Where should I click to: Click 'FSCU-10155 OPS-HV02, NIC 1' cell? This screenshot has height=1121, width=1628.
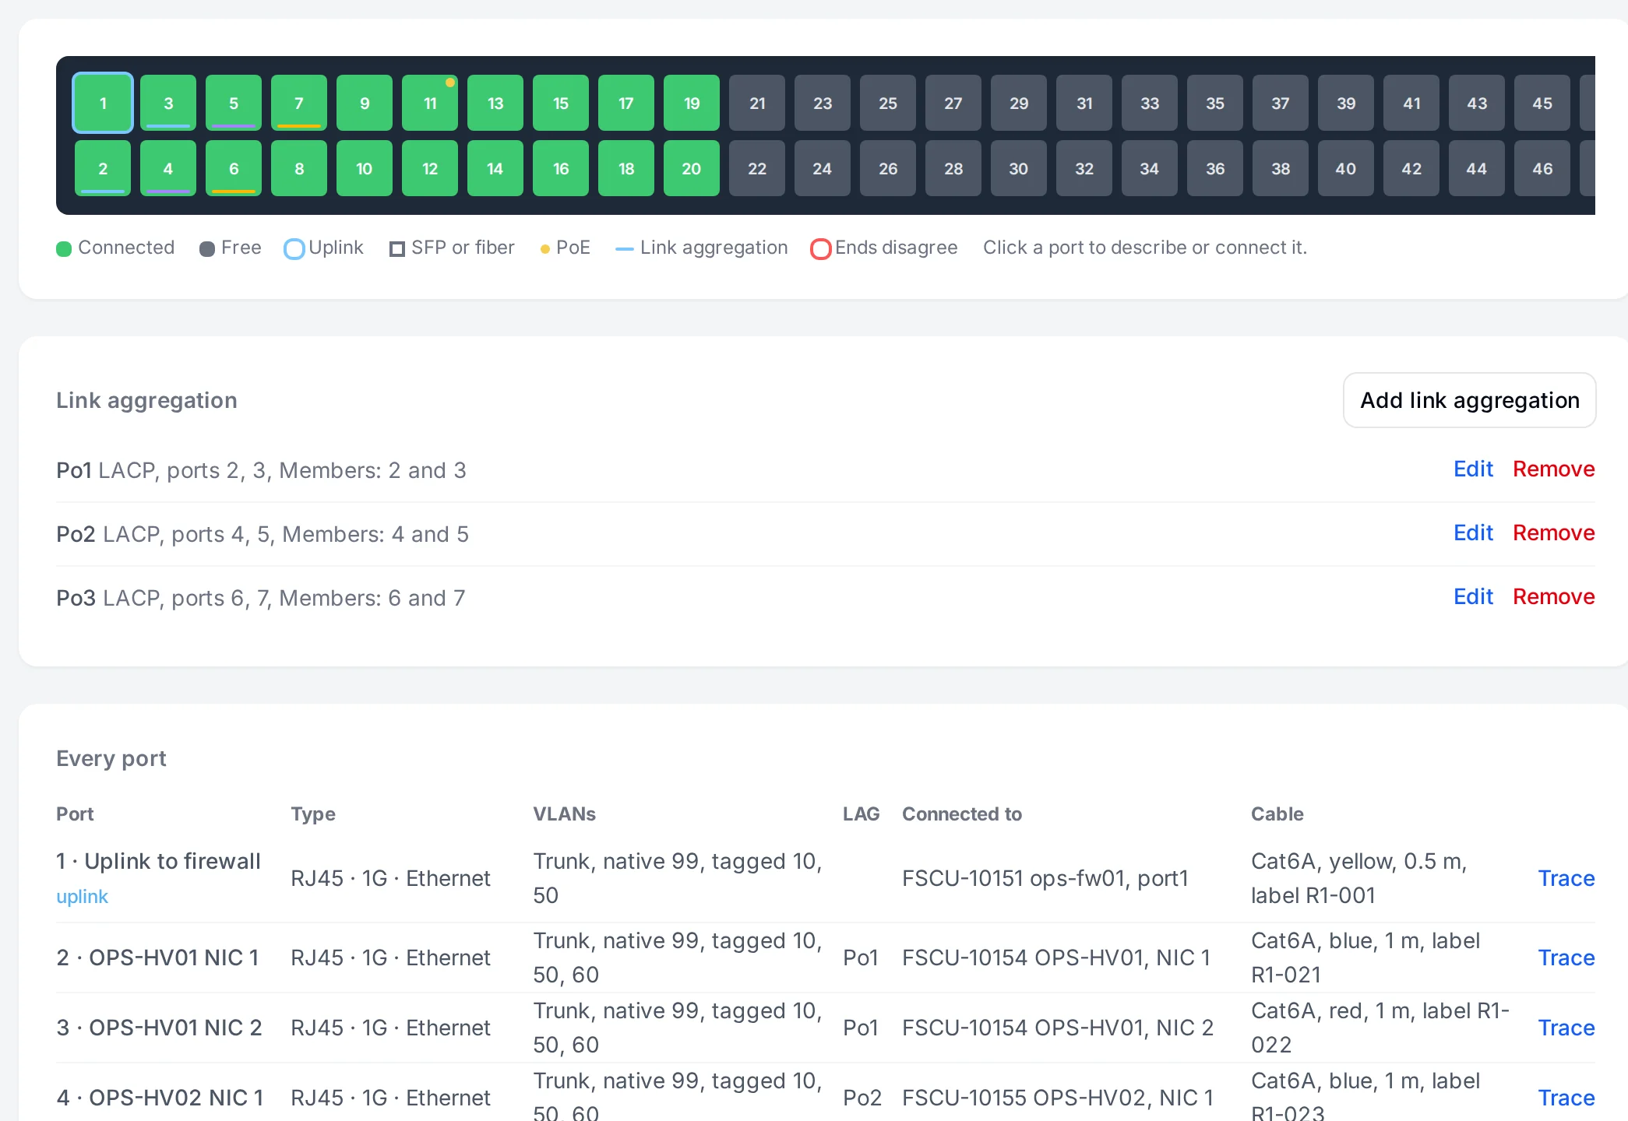(1058, 1098)
